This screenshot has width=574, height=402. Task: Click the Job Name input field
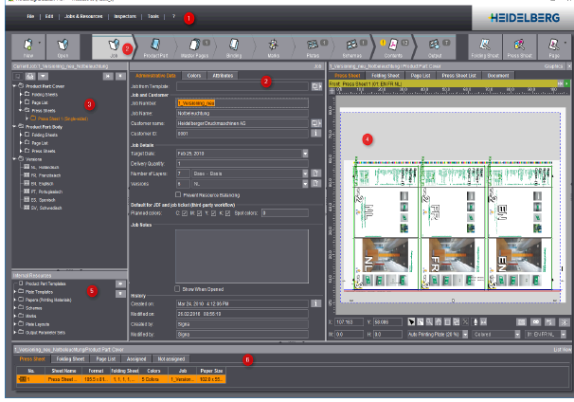coord(242,113)
